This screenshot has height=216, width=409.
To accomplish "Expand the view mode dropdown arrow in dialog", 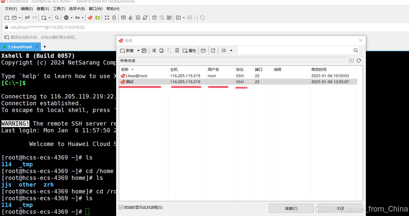I will (x=231, y=50).
